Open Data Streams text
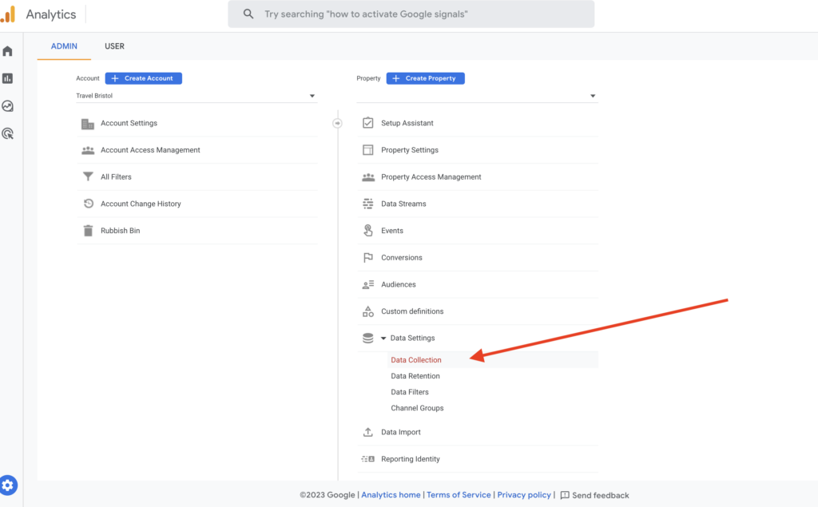This screenshot has height=507, width=818. coord(403,204)
